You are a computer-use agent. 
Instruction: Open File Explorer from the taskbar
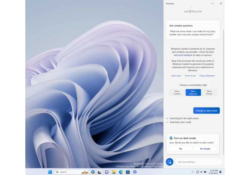tap(114, 172)
